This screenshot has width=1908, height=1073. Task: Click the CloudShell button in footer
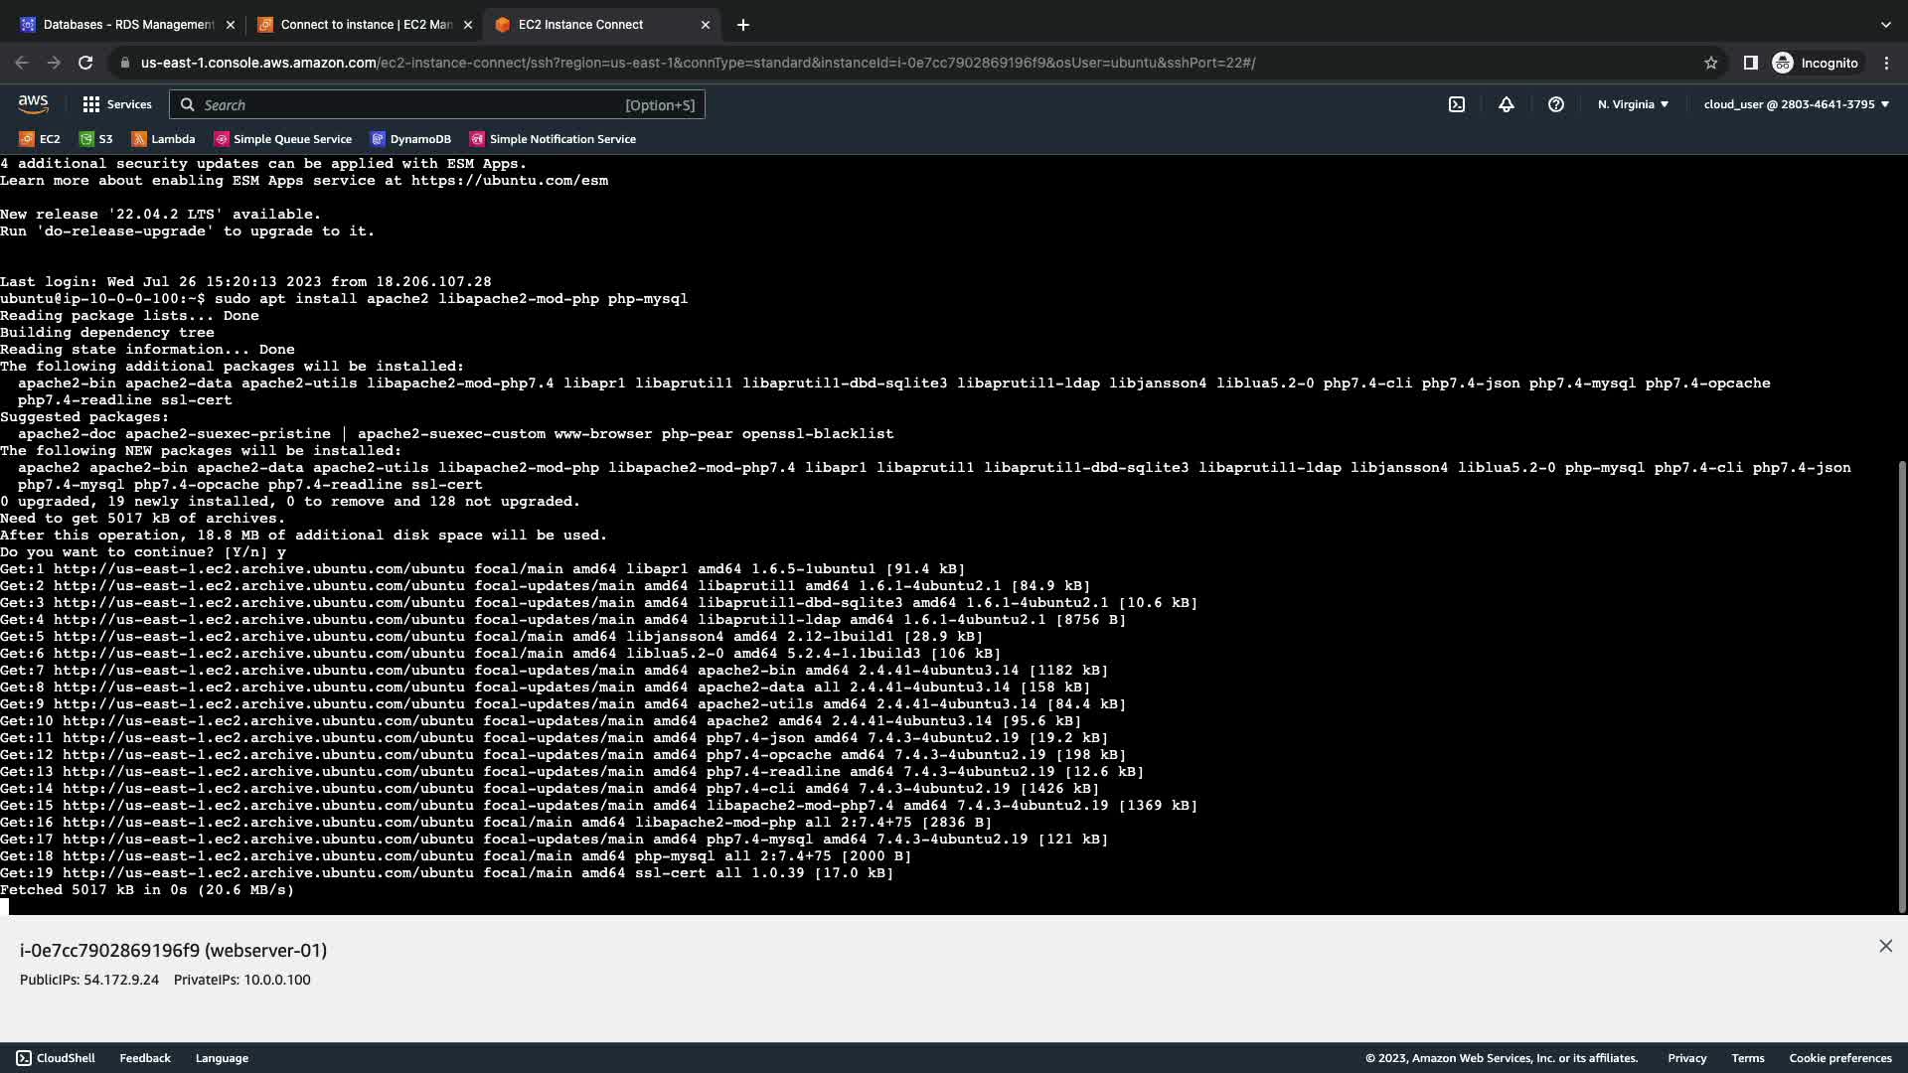(56, 1058)
